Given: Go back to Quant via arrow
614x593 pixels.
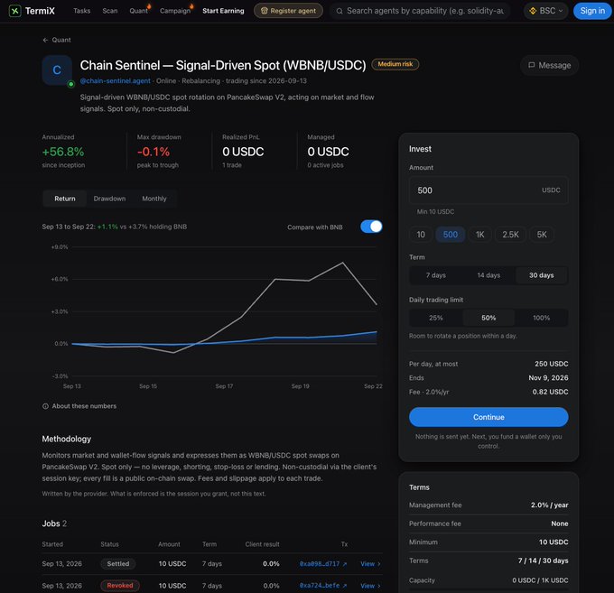Looking at the screenshot, I should coord(57,40).
